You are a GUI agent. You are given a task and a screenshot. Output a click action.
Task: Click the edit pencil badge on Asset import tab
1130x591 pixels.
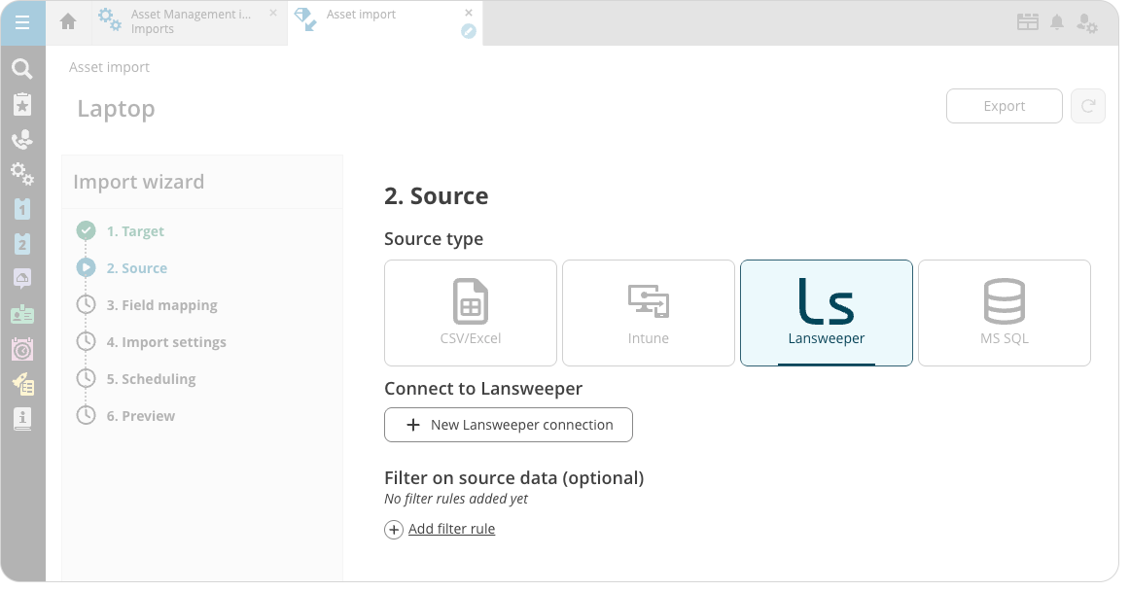click(469, 31)
